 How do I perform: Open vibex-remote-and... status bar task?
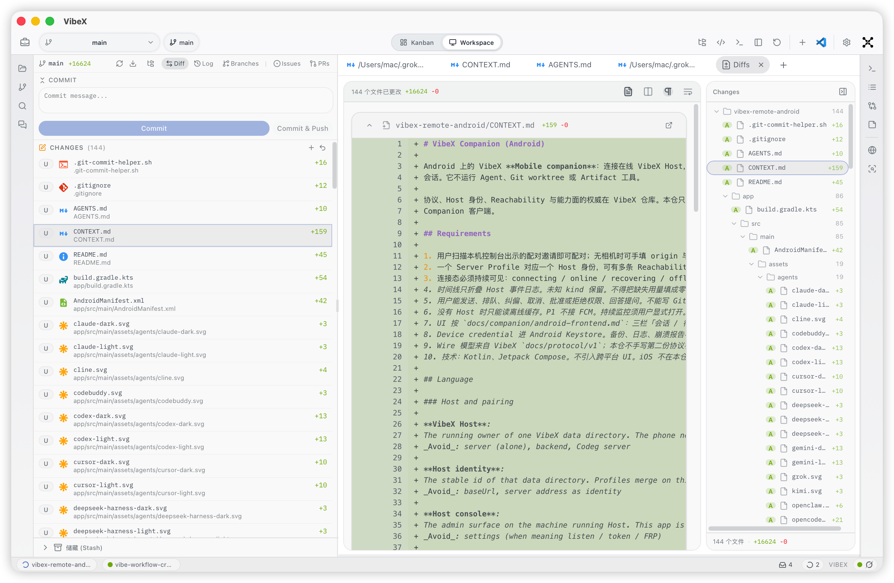click(57, 564)
